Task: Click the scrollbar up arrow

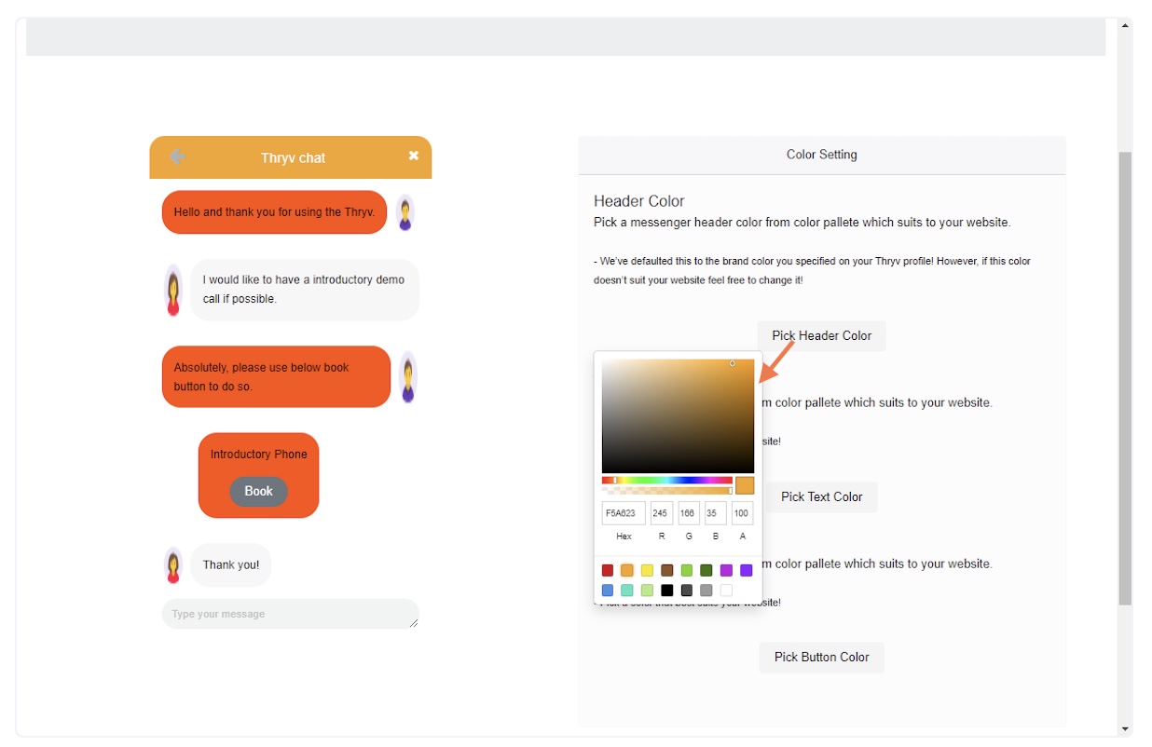Action: pos(1125,27)
